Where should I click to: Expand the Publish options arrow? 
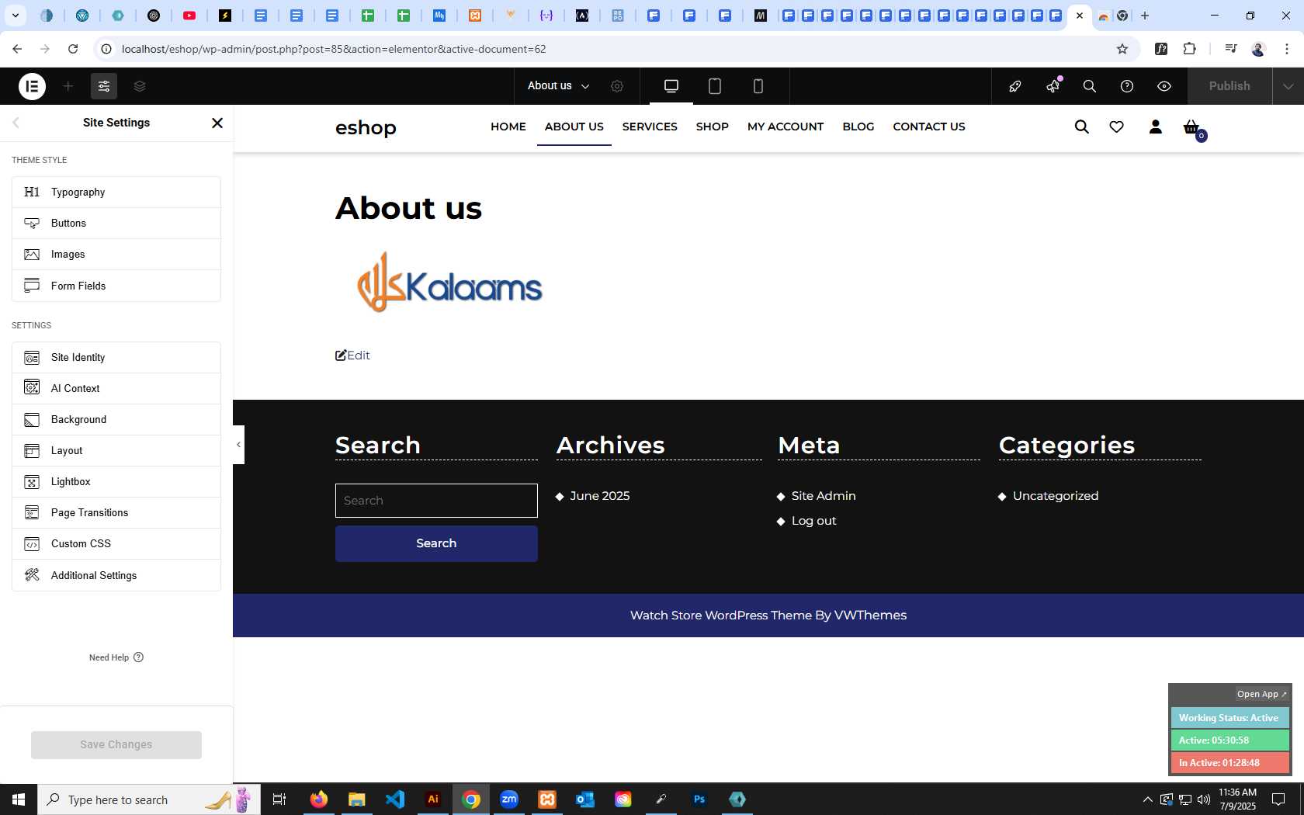(x=1288, y=86)
